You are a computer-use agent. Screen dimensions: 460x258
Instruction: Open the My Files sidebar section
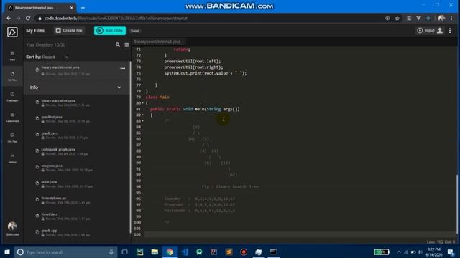coord(12,76)
